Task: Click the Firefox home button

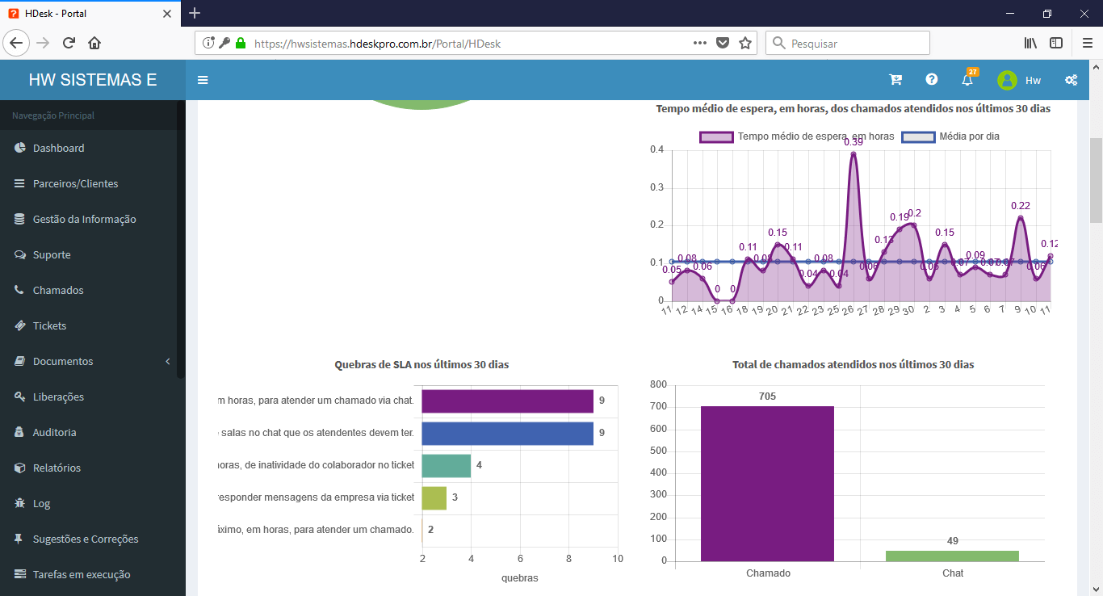Action: pos(94,44)
